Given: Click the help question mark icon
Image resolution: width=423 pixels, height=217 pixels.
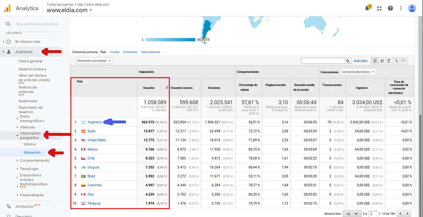Looking at the screenshot, I should click(390, 8).
